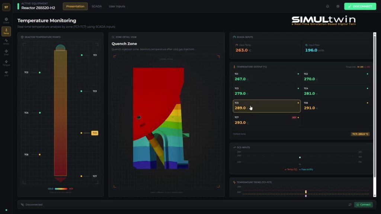The width and height of the screenshot is (381, 214).
Task: Select the TC2 output card showing 270.0
Action: pyautogui.click(x=336, y=77)
